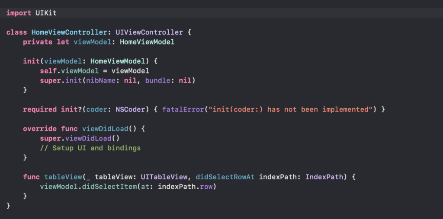Screen dimensions: 443x219
Task: Click the 'row' property after indexPath
Action: click(x=205, y=187)
